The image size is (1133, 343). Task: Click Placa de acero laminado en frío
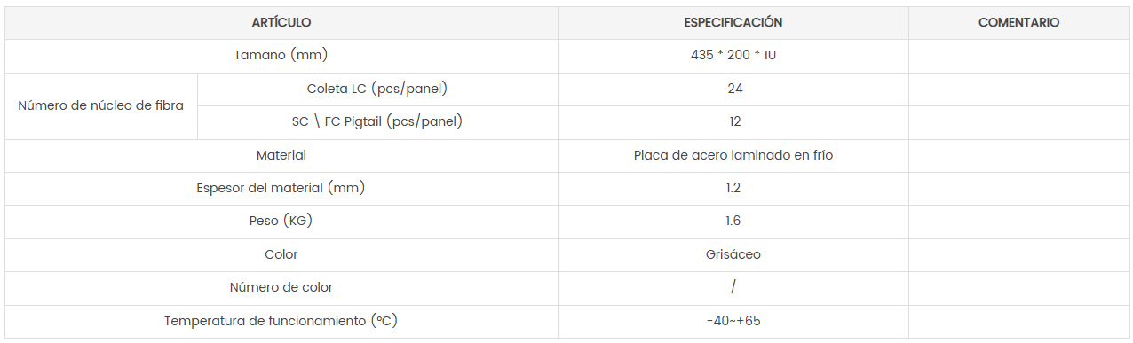coord(733,155)
